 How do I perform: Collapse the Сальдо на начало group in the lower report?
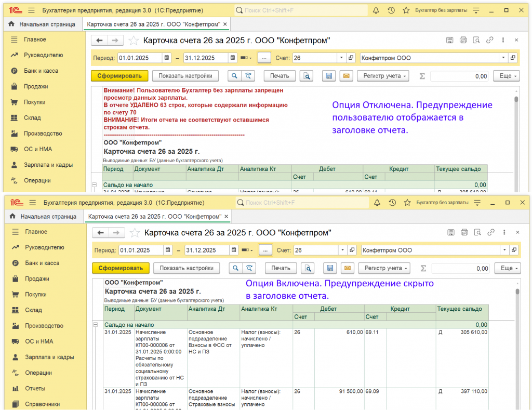[96, 325]
